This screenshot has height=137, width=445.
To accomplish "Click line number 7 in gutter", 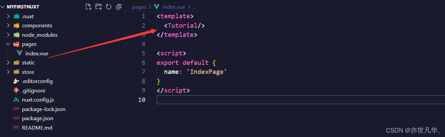I will point(143,72).
